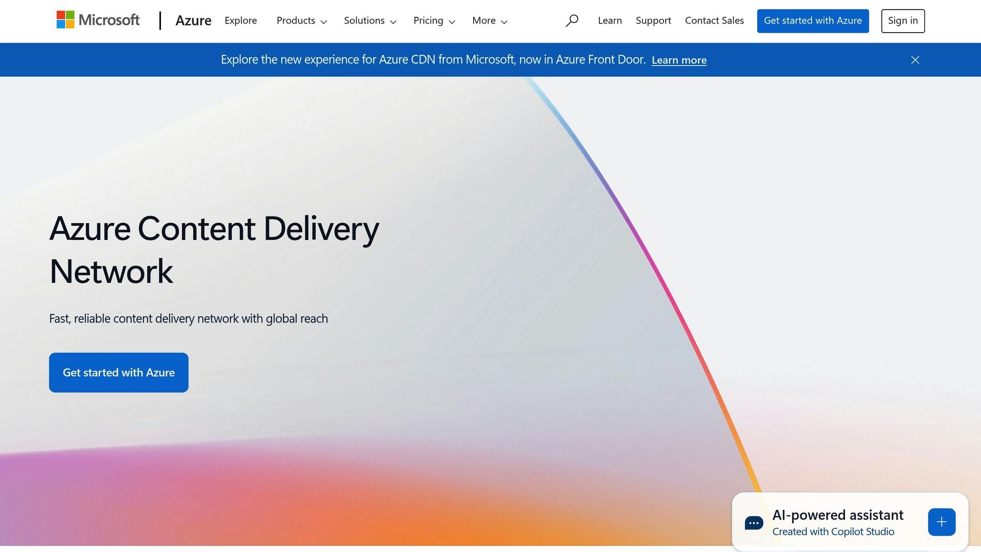Expand the Pricing dropdown
This screenshot has width=981, height=552.
coord(434,21)
